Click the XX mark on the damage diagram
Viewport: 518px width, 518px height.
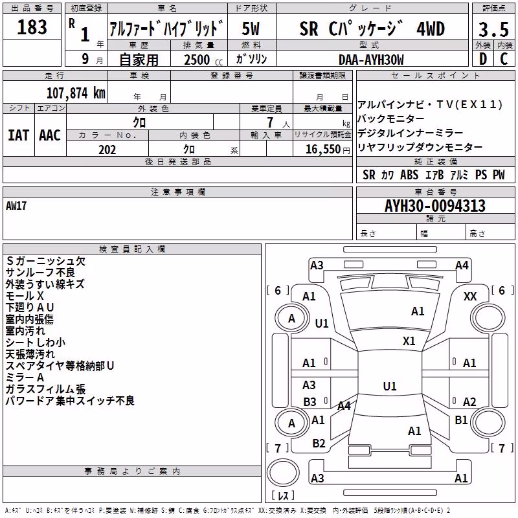(470, 297)
